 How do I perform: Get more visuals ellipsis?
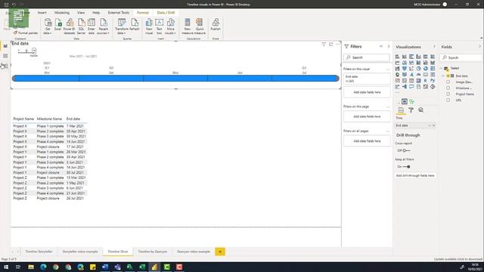397,92
